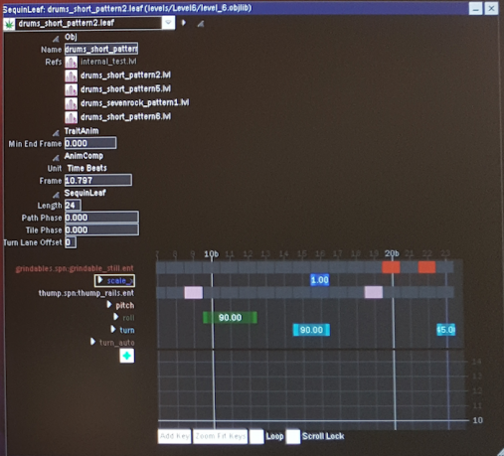Open drums_short_pattern6.lvl reference
The image size is (504, 456).
[x=125, y=117]
